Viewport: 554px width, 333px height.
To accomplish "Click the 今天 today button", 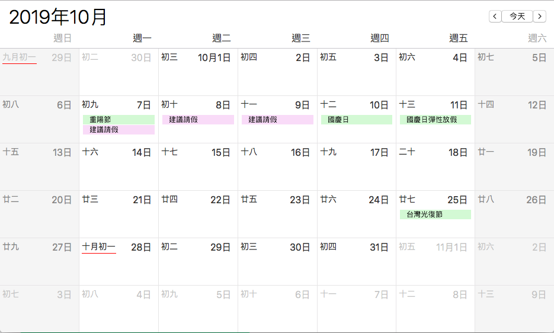I will [517, 16].
